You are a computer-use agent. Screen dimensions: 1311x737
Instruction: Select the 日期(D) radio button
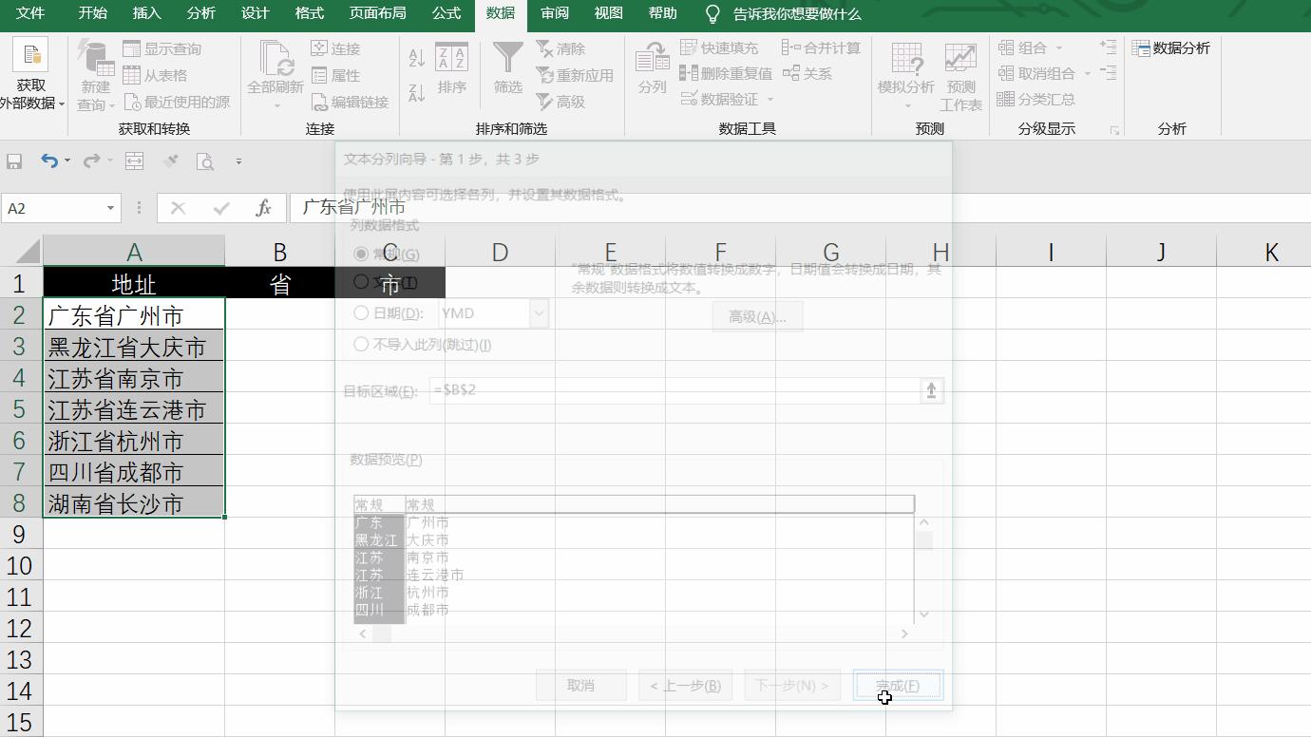[361, 312]
